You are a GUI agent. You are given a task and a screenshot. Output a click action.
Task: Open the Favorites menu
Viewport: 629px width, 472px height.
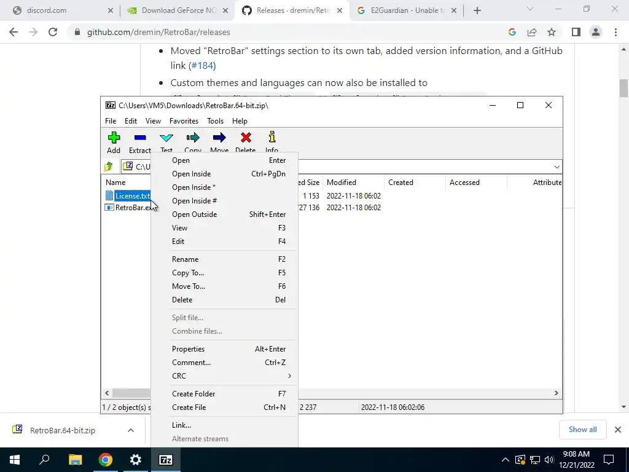[x=184, y=121]
